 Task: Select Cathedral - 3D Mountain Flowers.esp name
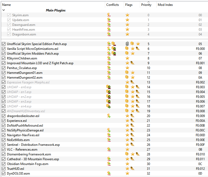[33, 159]
